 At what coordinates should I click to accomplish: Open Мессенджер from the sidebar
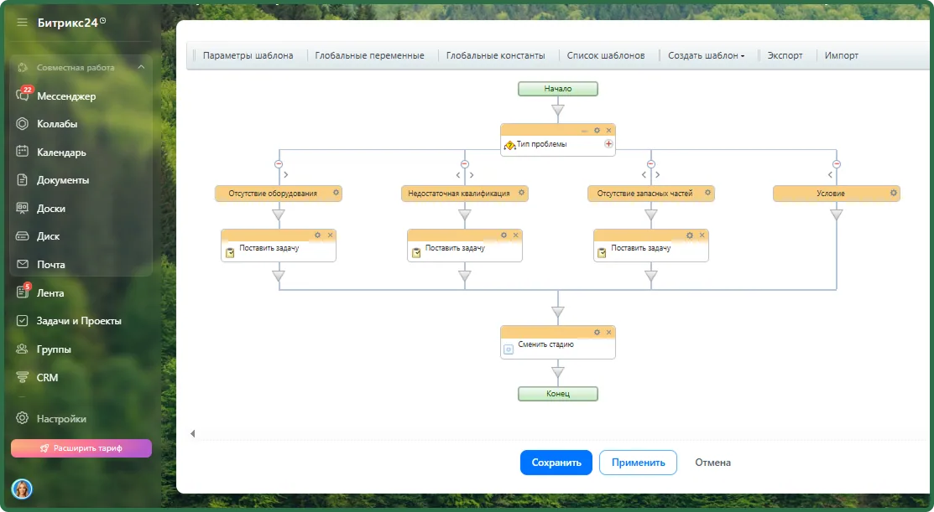tap(66, 96)
